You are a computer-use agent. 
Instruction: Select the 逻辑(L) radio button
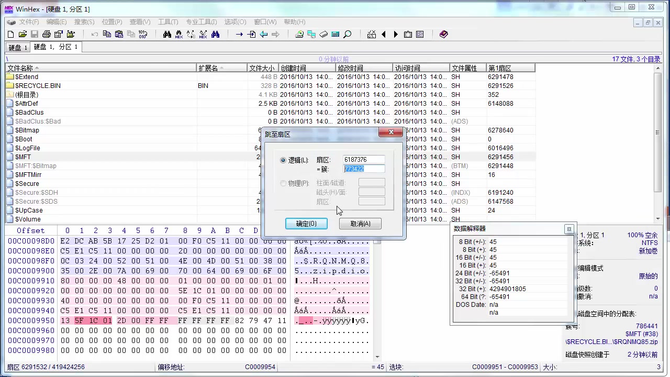(284, 160)
